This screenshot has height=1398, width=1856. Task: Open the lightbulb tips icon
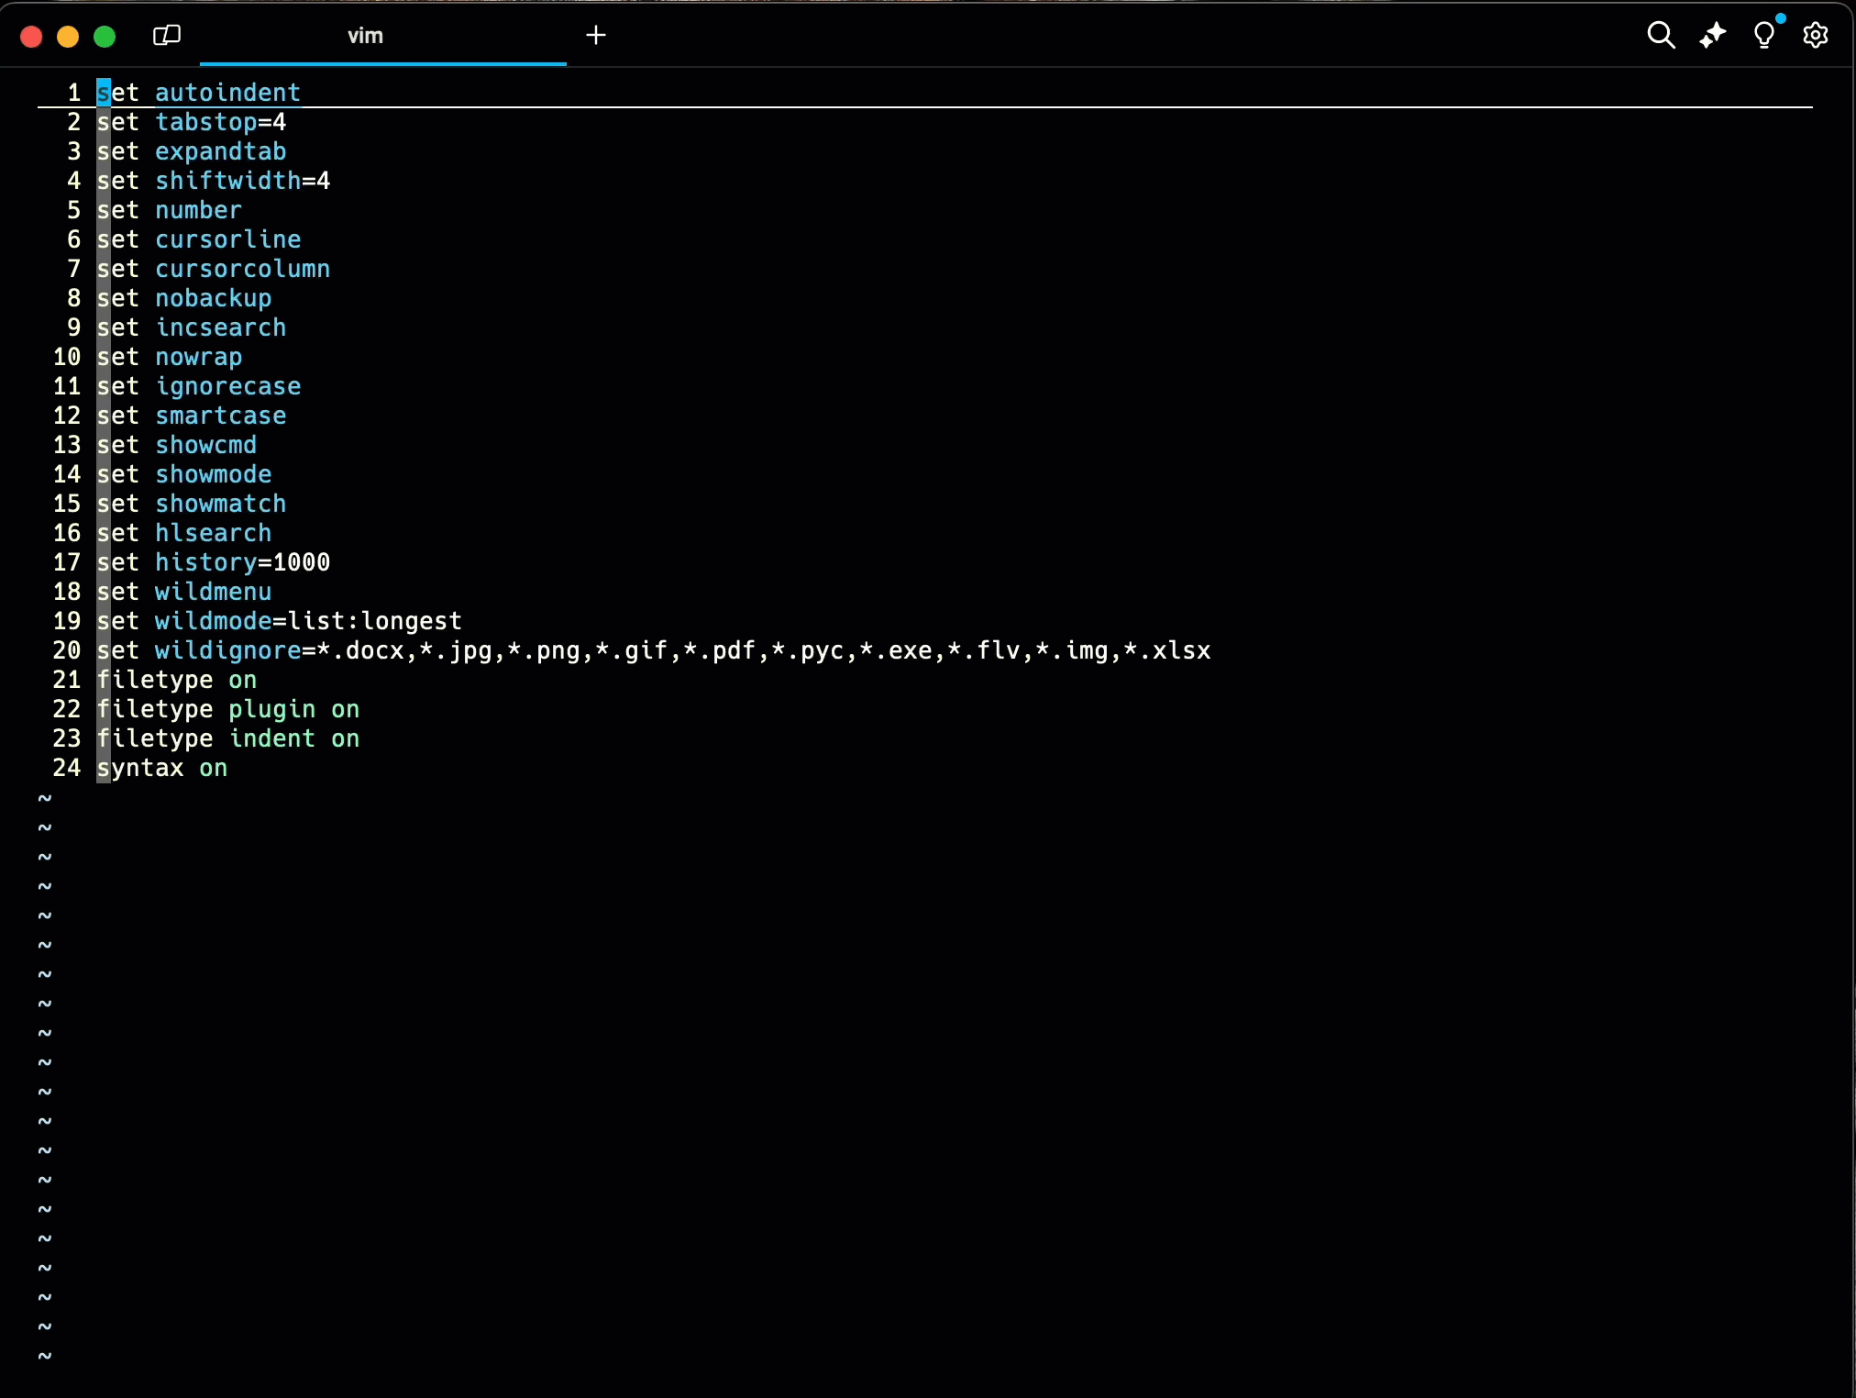click(1764, 36)
